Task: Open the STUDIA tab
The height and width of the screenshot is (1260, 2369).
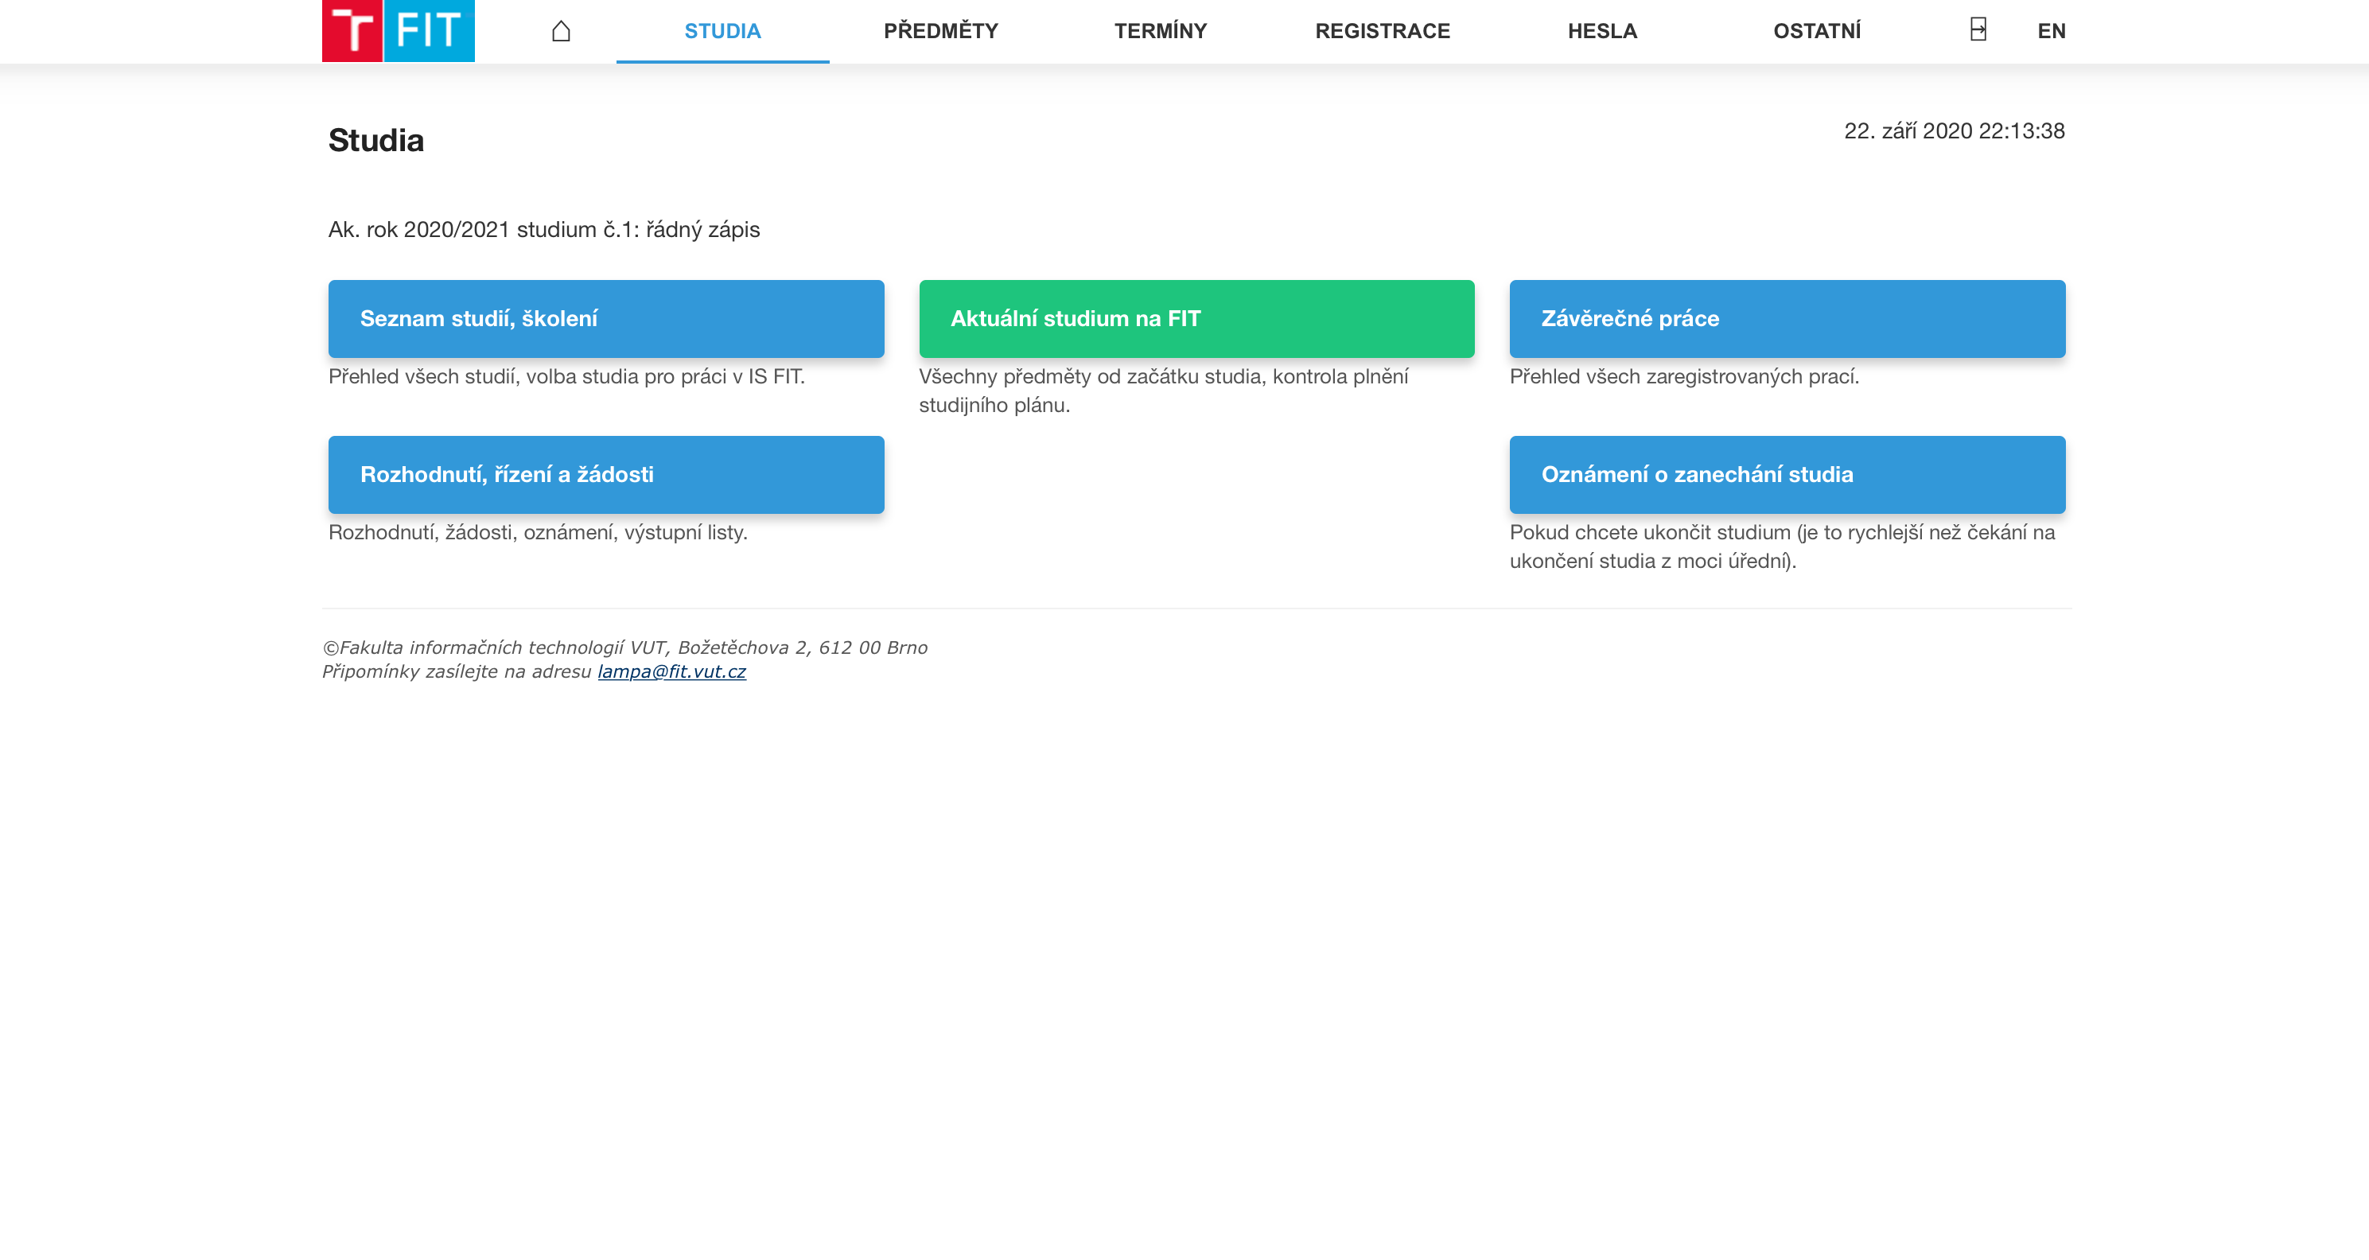Action: pyautogui.click(x=722, y=31)
